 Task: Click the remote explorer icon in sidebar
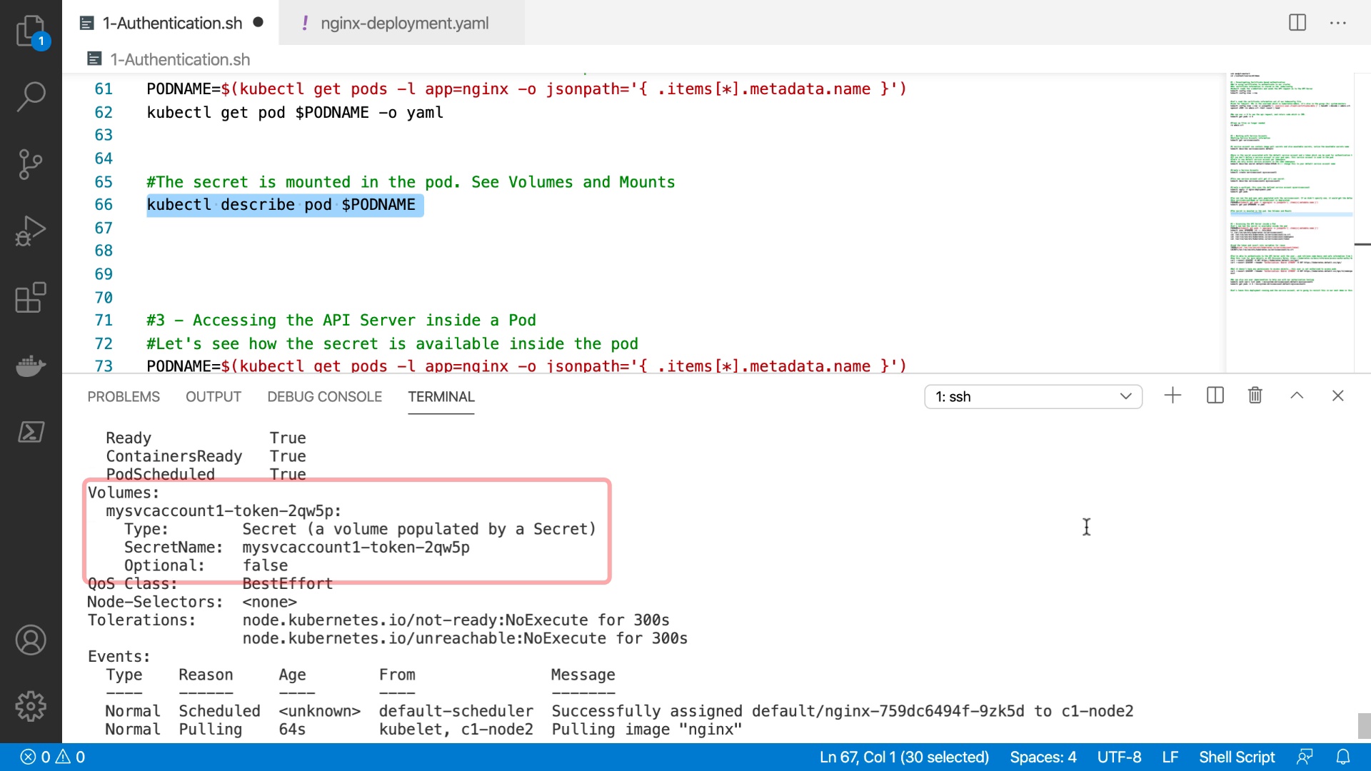(x=29, y=432)
